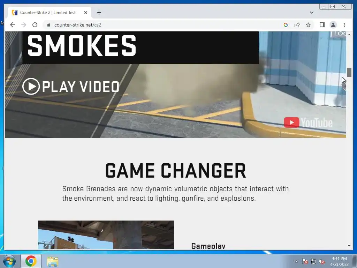Click the Gameplay heading
The height and width of the screenshot is (268, 357).
(x=208, y=246)
